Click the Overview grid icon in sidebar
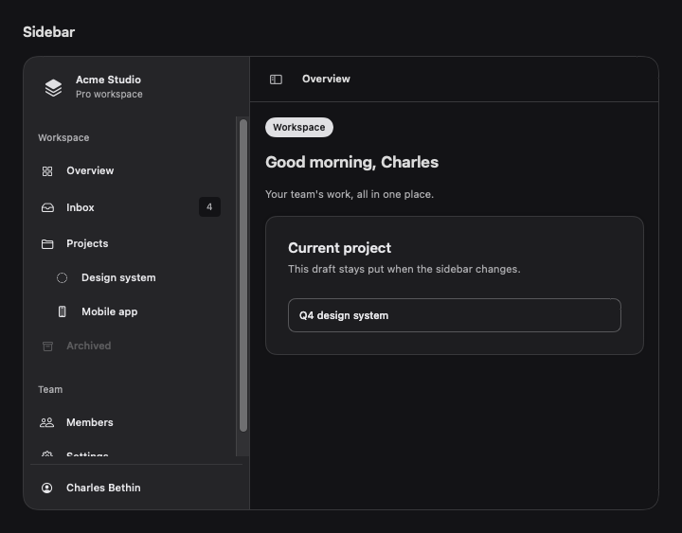The height and width of the screenshot is (533, 682). [47, 171]
